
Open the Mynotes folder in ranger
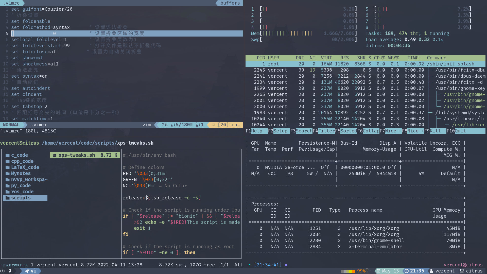pos(21,174)
